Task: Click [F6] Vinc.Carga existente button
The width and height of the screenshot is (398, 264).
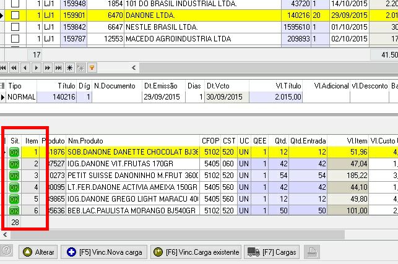Action: coord(196,252)
